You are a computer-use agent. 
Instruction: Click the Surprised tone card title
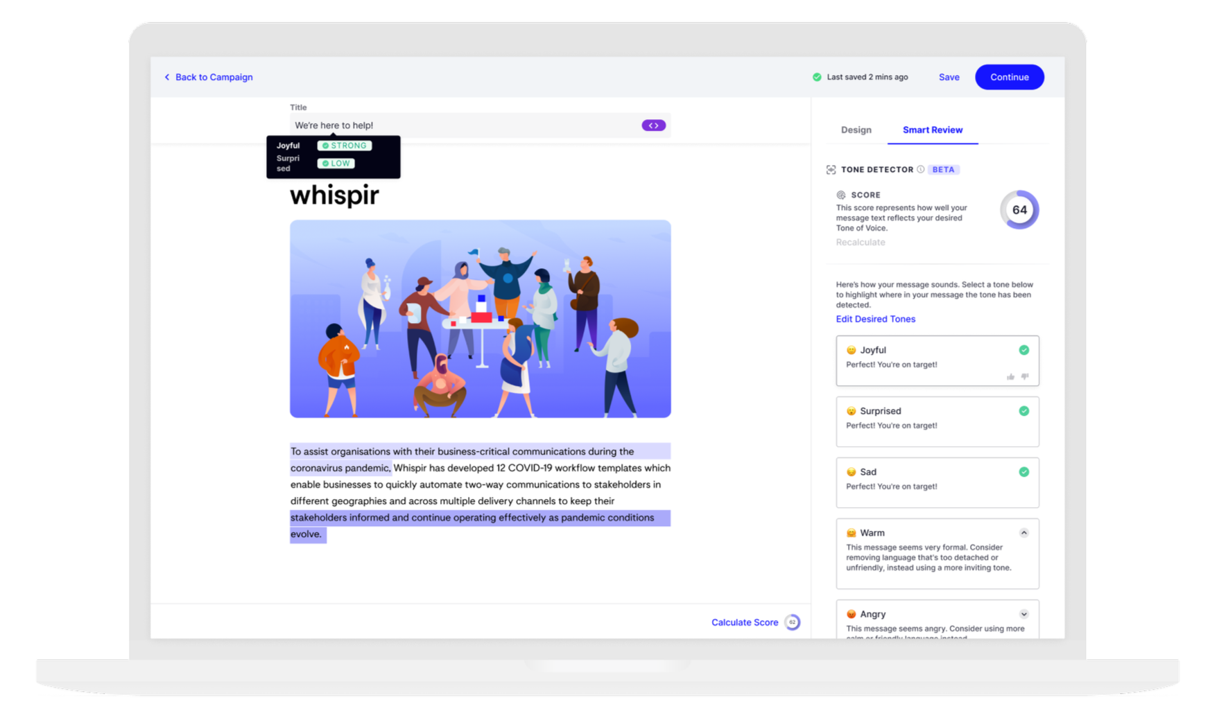point(880,411)
